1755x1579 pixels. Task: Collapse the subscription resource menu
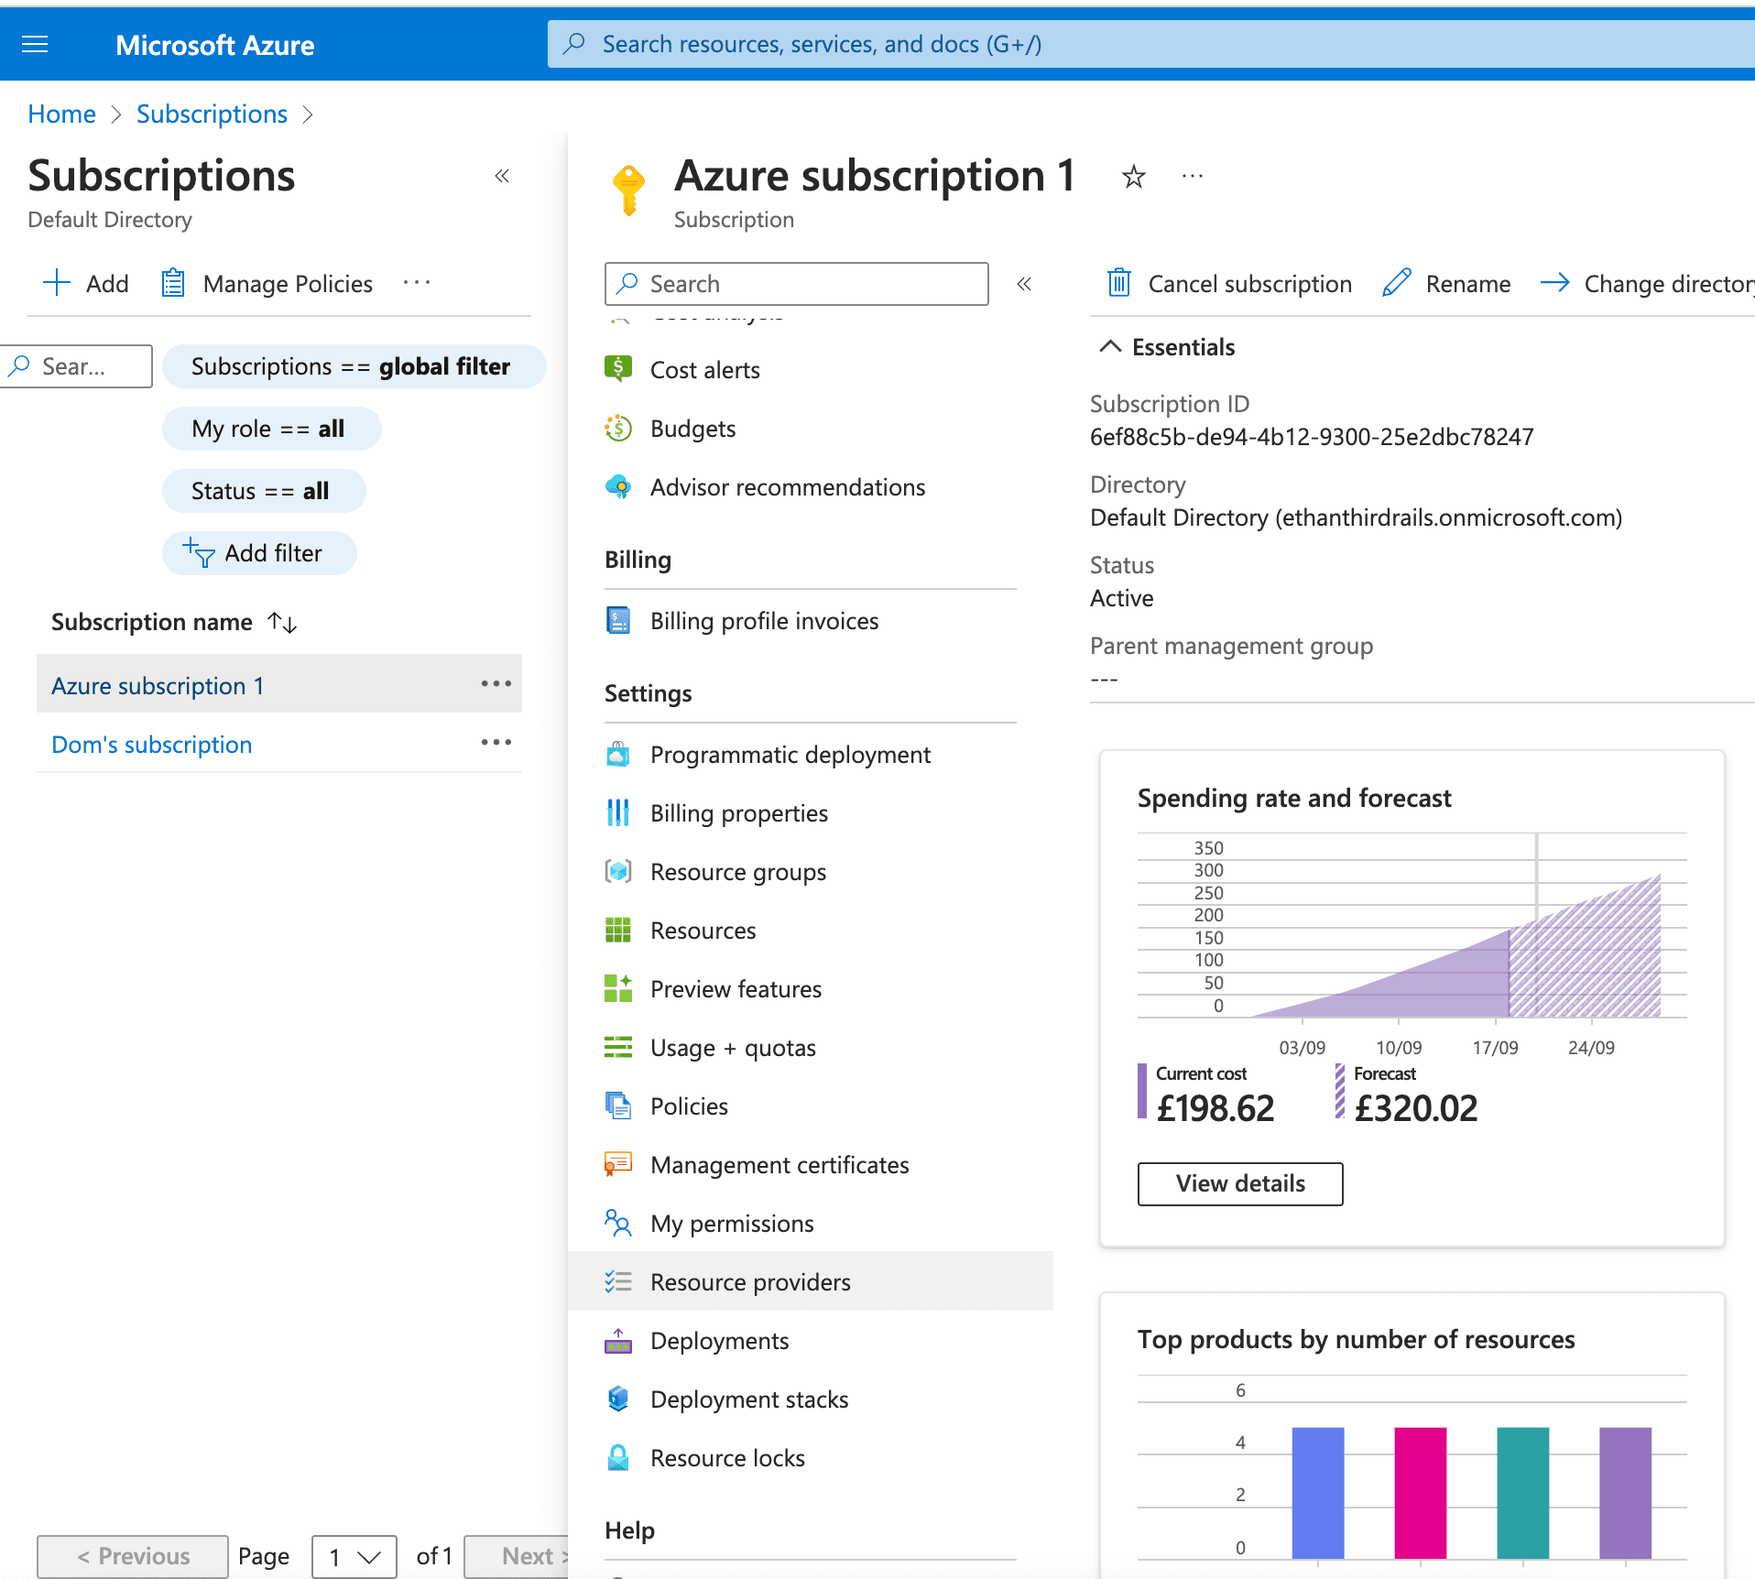click(x=1024, y=284)
